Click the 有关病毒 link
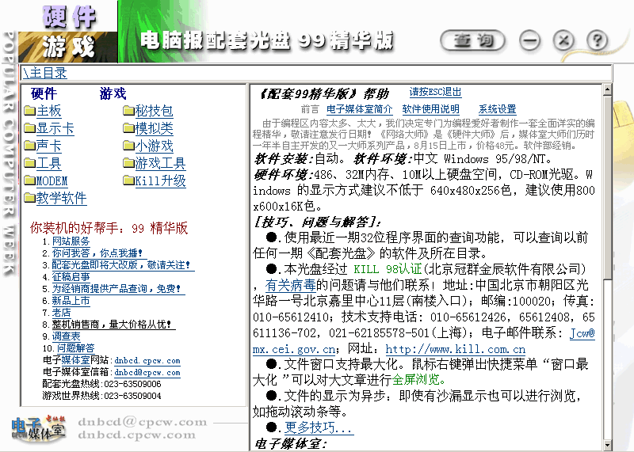The image size is (634, 452). click(290, 286)
